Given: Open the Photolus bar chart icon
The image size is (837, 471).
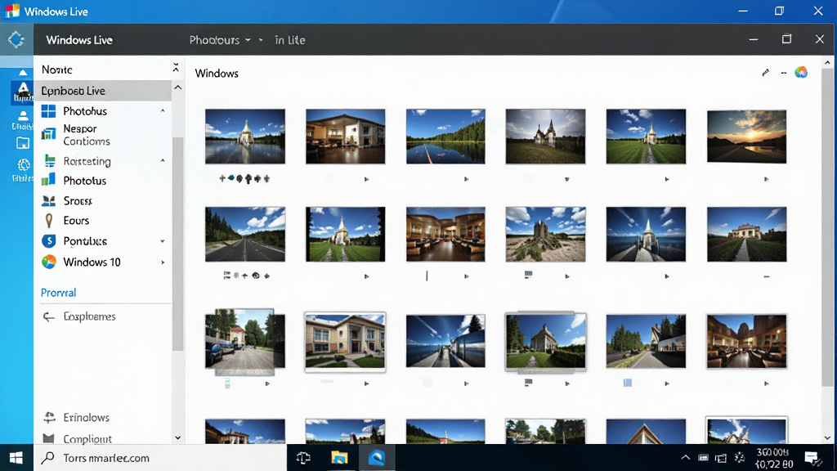Looking at the screenshot, I should 48,180.
